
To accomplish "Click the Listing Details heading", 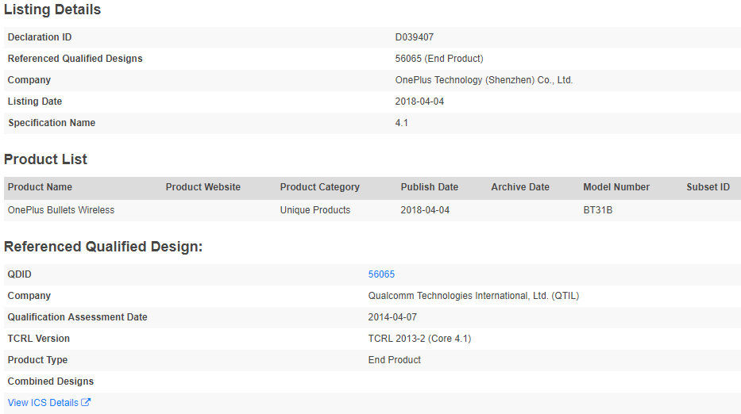I will point(52,10).
